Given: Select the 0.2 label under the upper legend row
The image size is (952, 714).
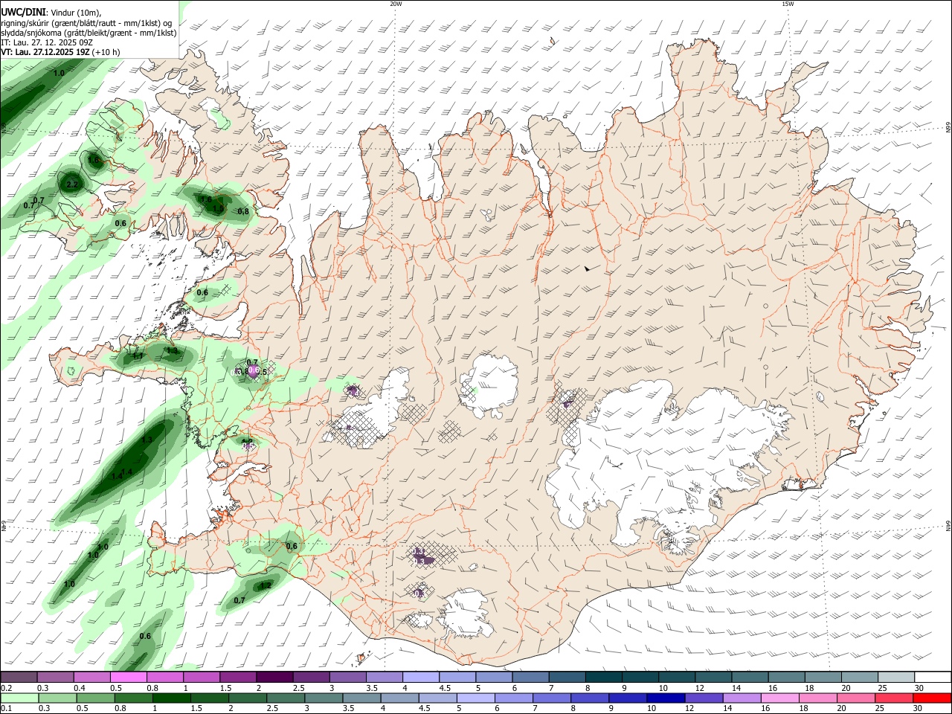Looking at the screenshot, I should 7,688.
